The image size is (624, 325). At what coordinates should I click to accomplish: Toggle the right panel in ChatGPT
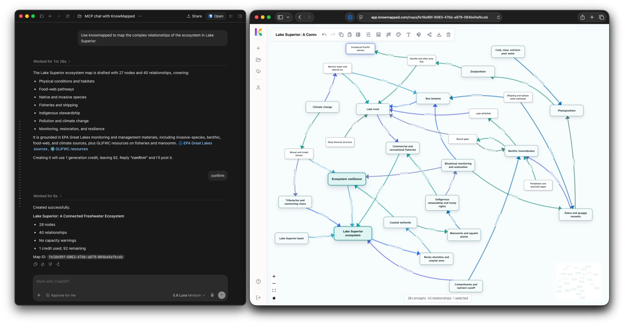click(240, 16)
